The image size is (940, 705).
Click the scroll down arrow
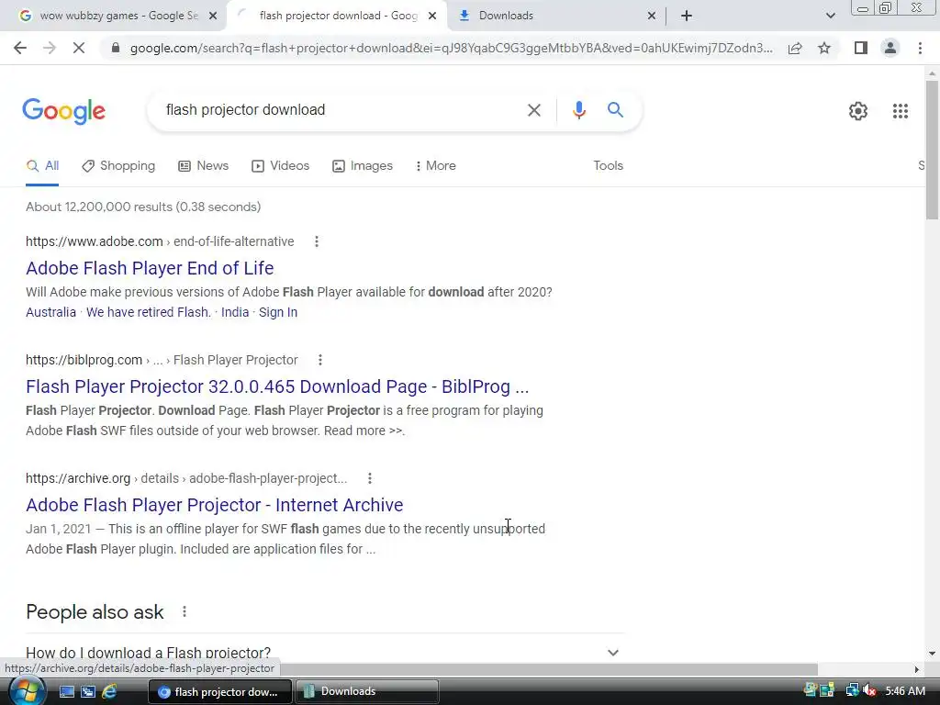[x=932, y=654]
